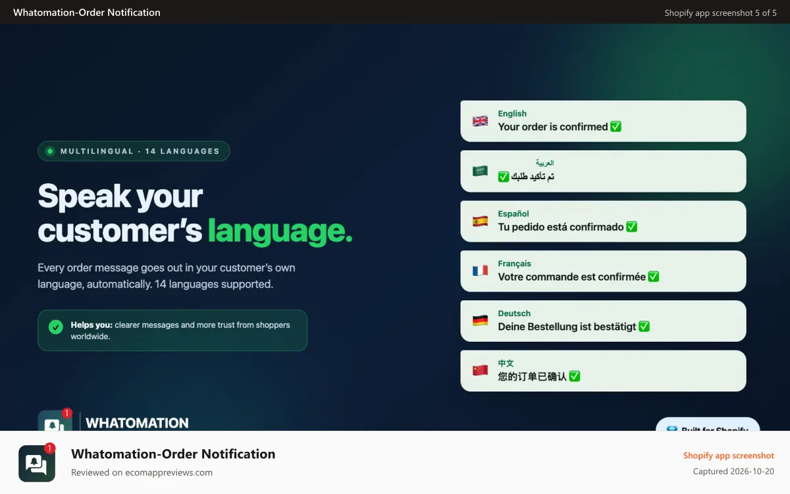Click the green checkmark in the 'Helps you' box
Screen dimensions: 790x494
click(x=56, y=327)
